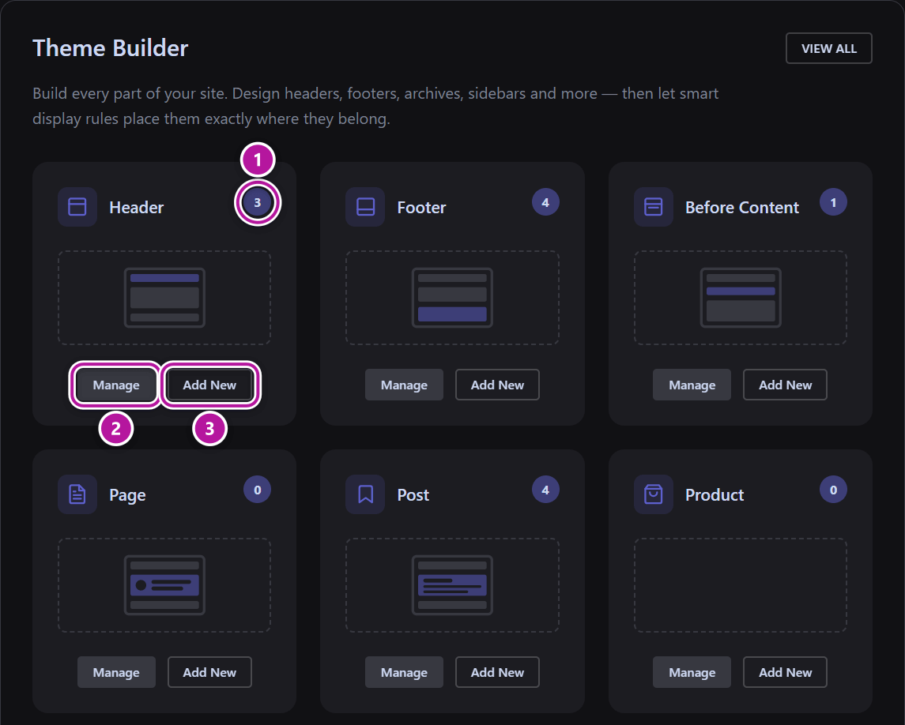Click the Page card title text
The image size is (905, 725).
[x=127, y=495]
